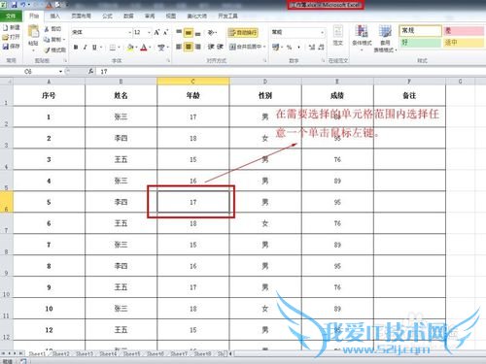Decrease decimal places icon

pyautogui.click(x=321, y=48)
